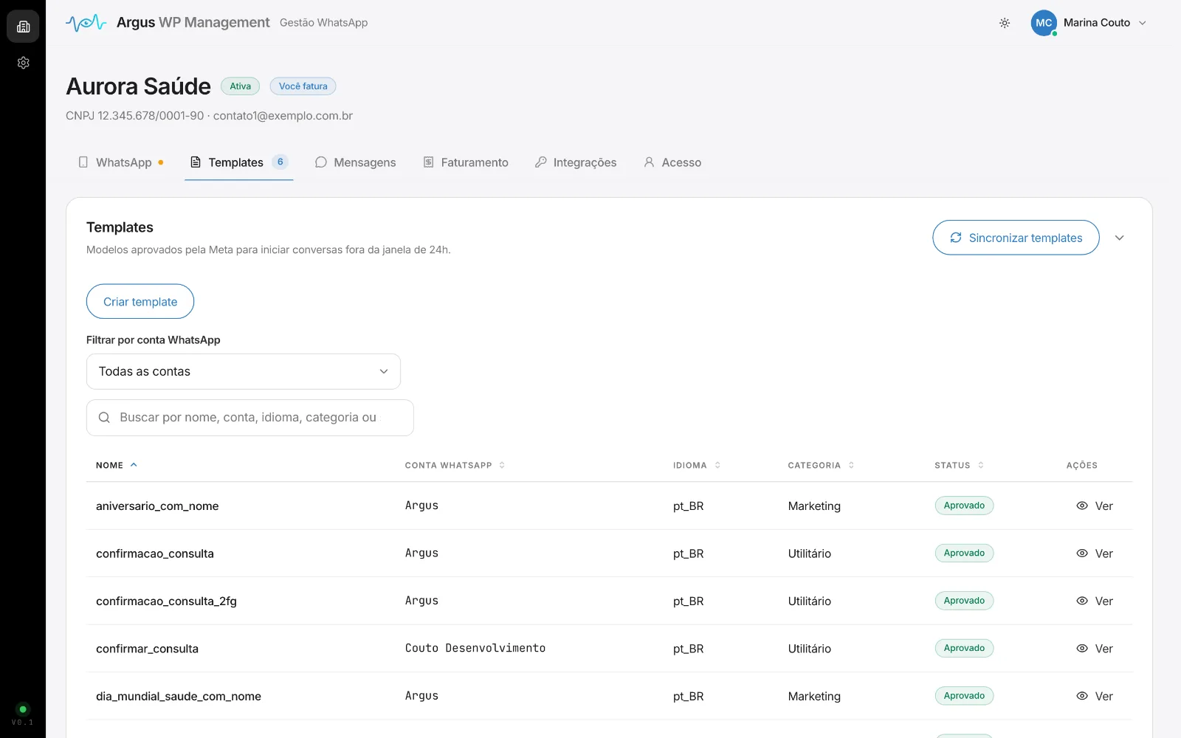Open the settings gear in sidebar

23,63
